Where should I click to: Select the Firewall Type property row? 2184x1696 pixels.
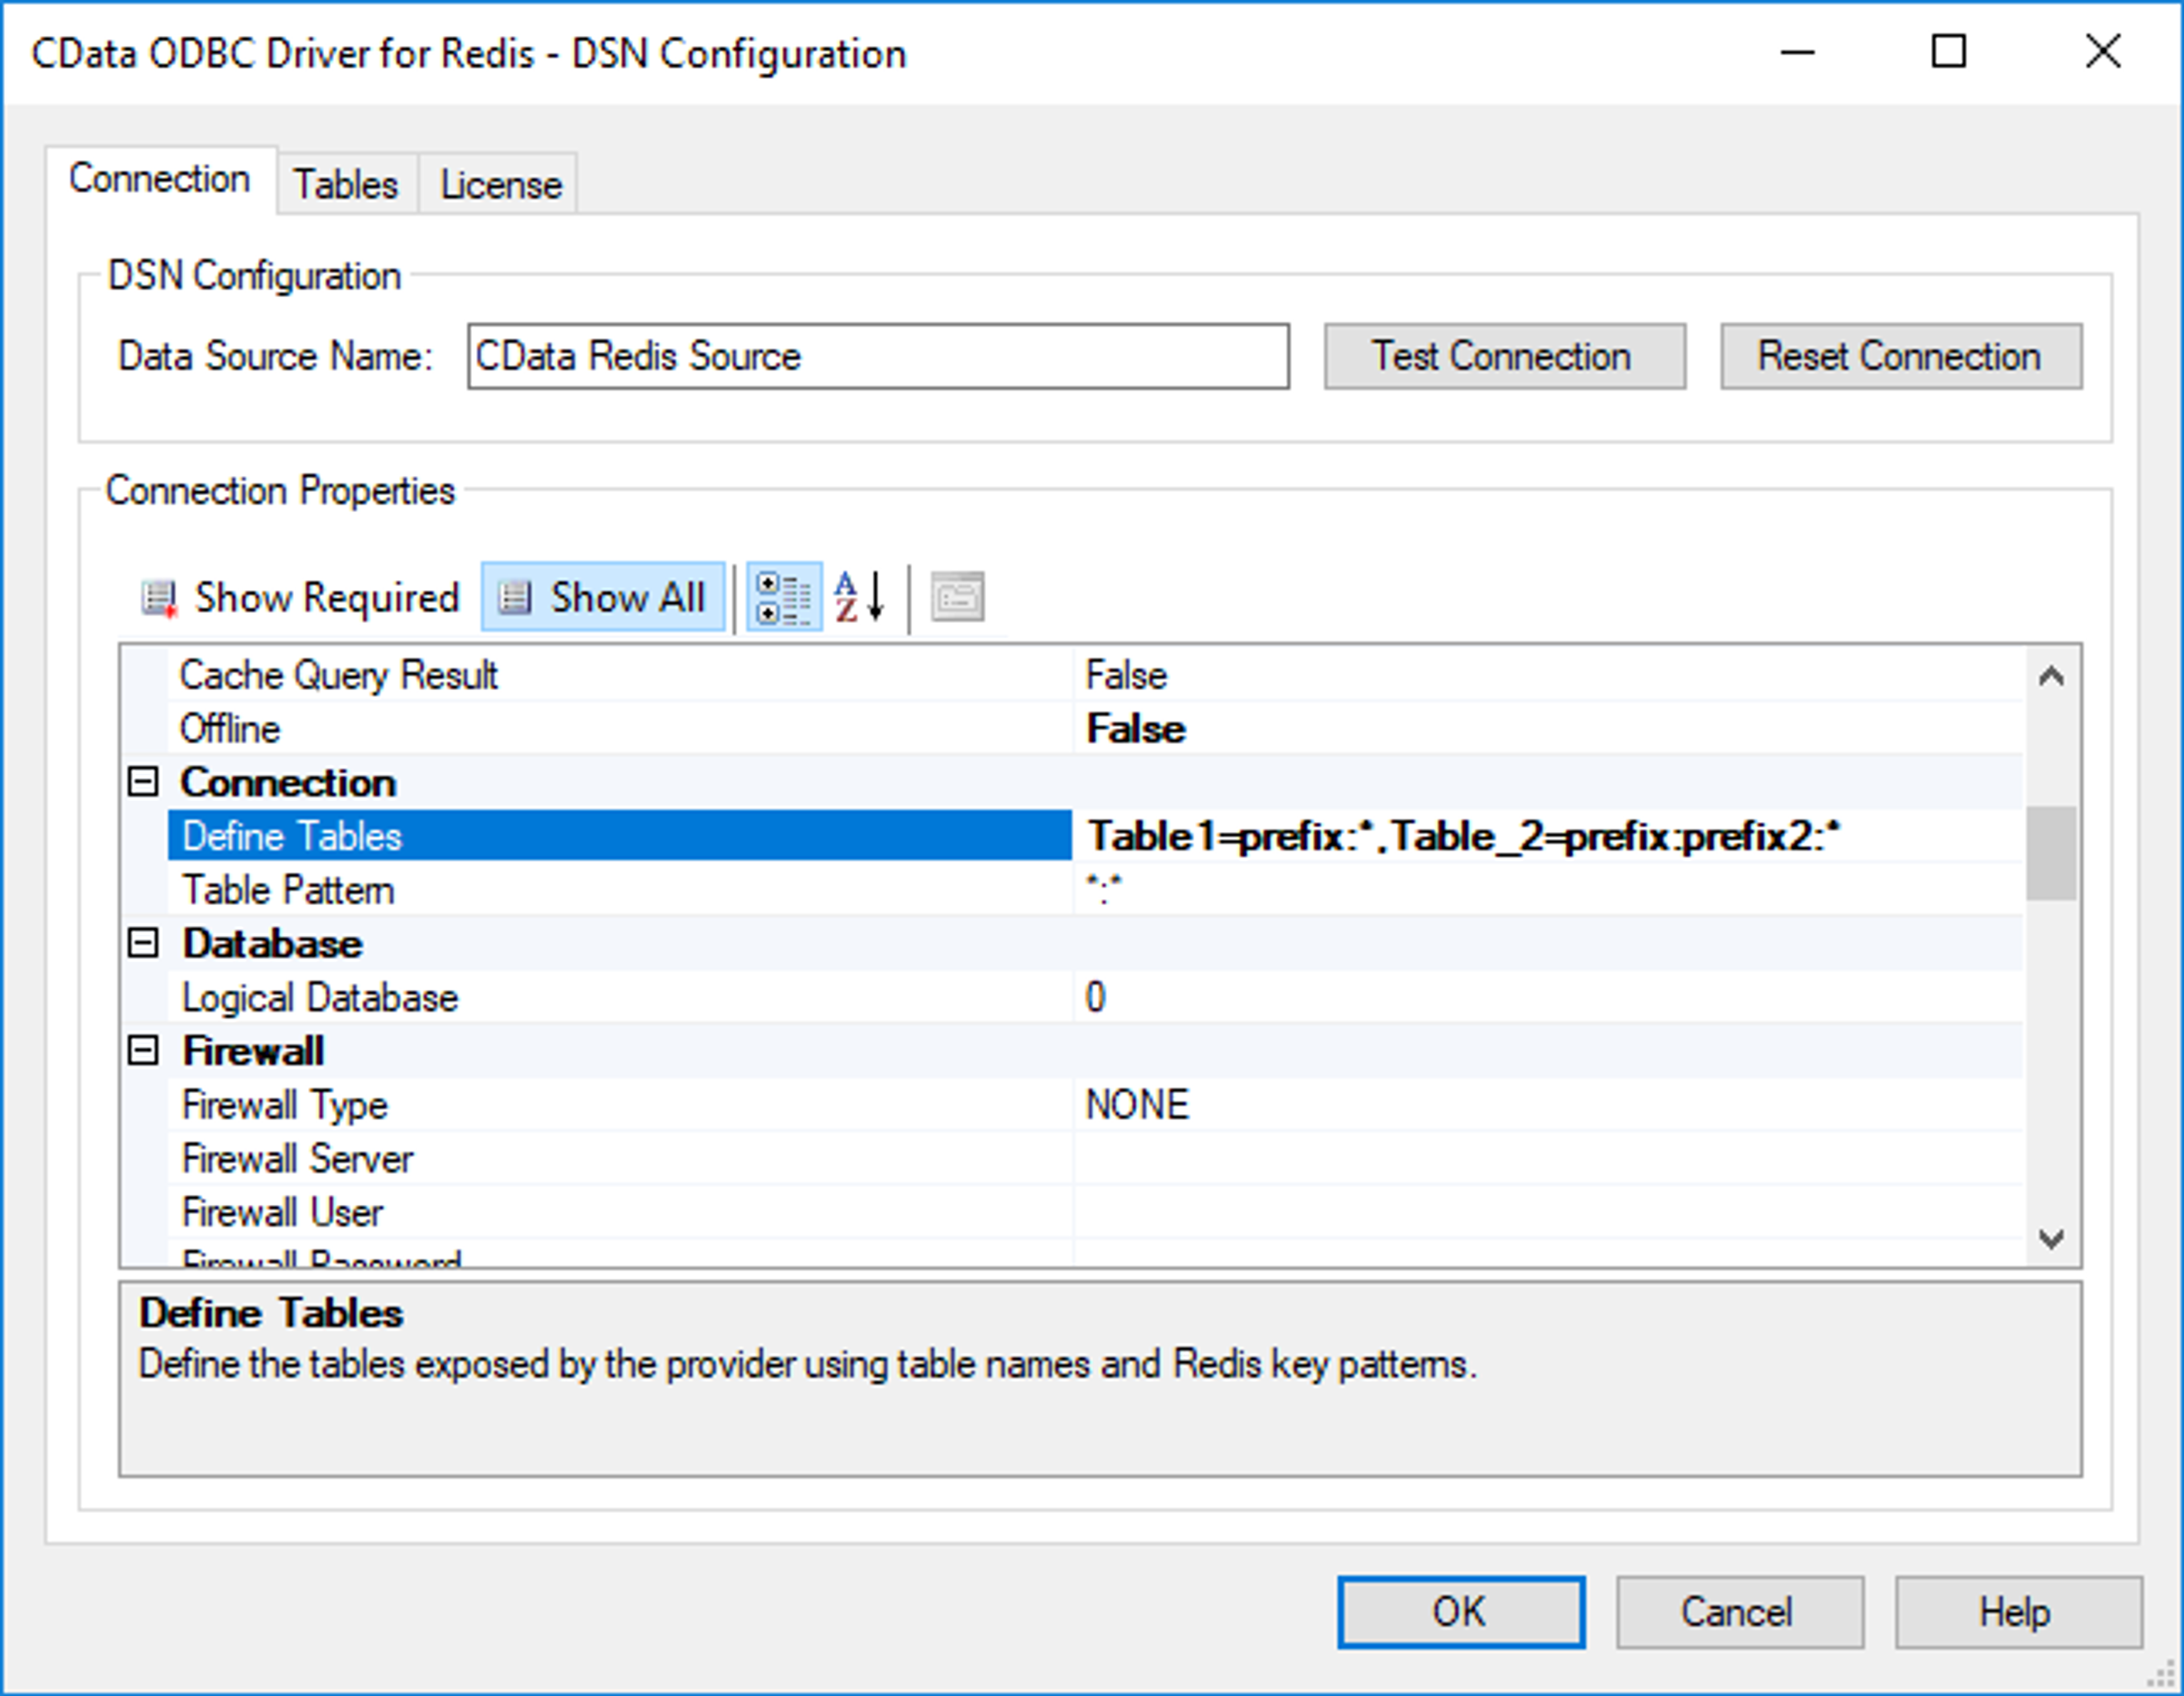(284, 1104)
